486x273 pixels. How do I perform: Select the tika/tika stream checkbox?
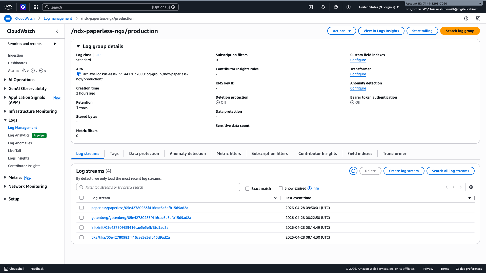pos(82,237)
